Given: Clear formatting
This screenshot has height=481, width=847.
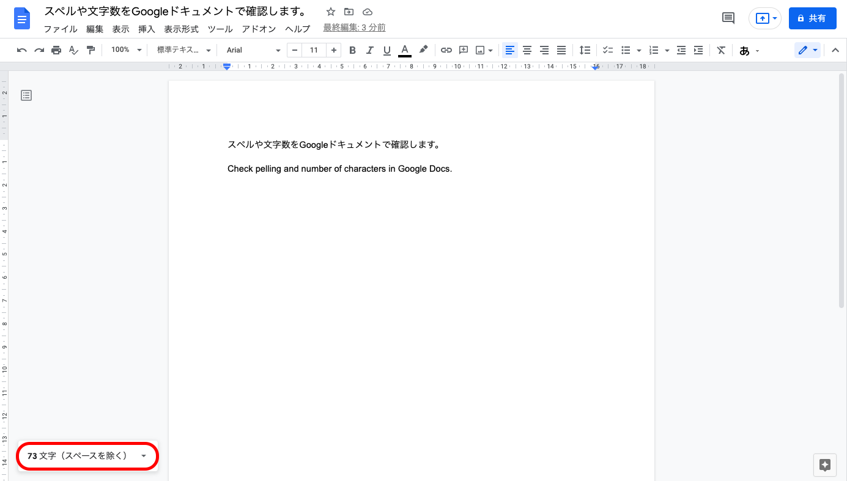Looking at the screenshot, I should [721, 50].
